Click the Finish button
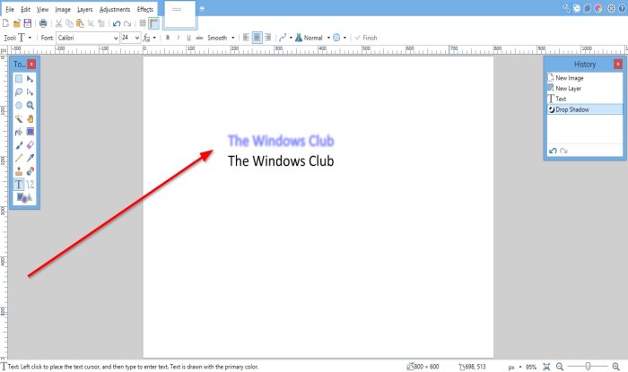Viewport: 628px width, 372px height. 366,38
